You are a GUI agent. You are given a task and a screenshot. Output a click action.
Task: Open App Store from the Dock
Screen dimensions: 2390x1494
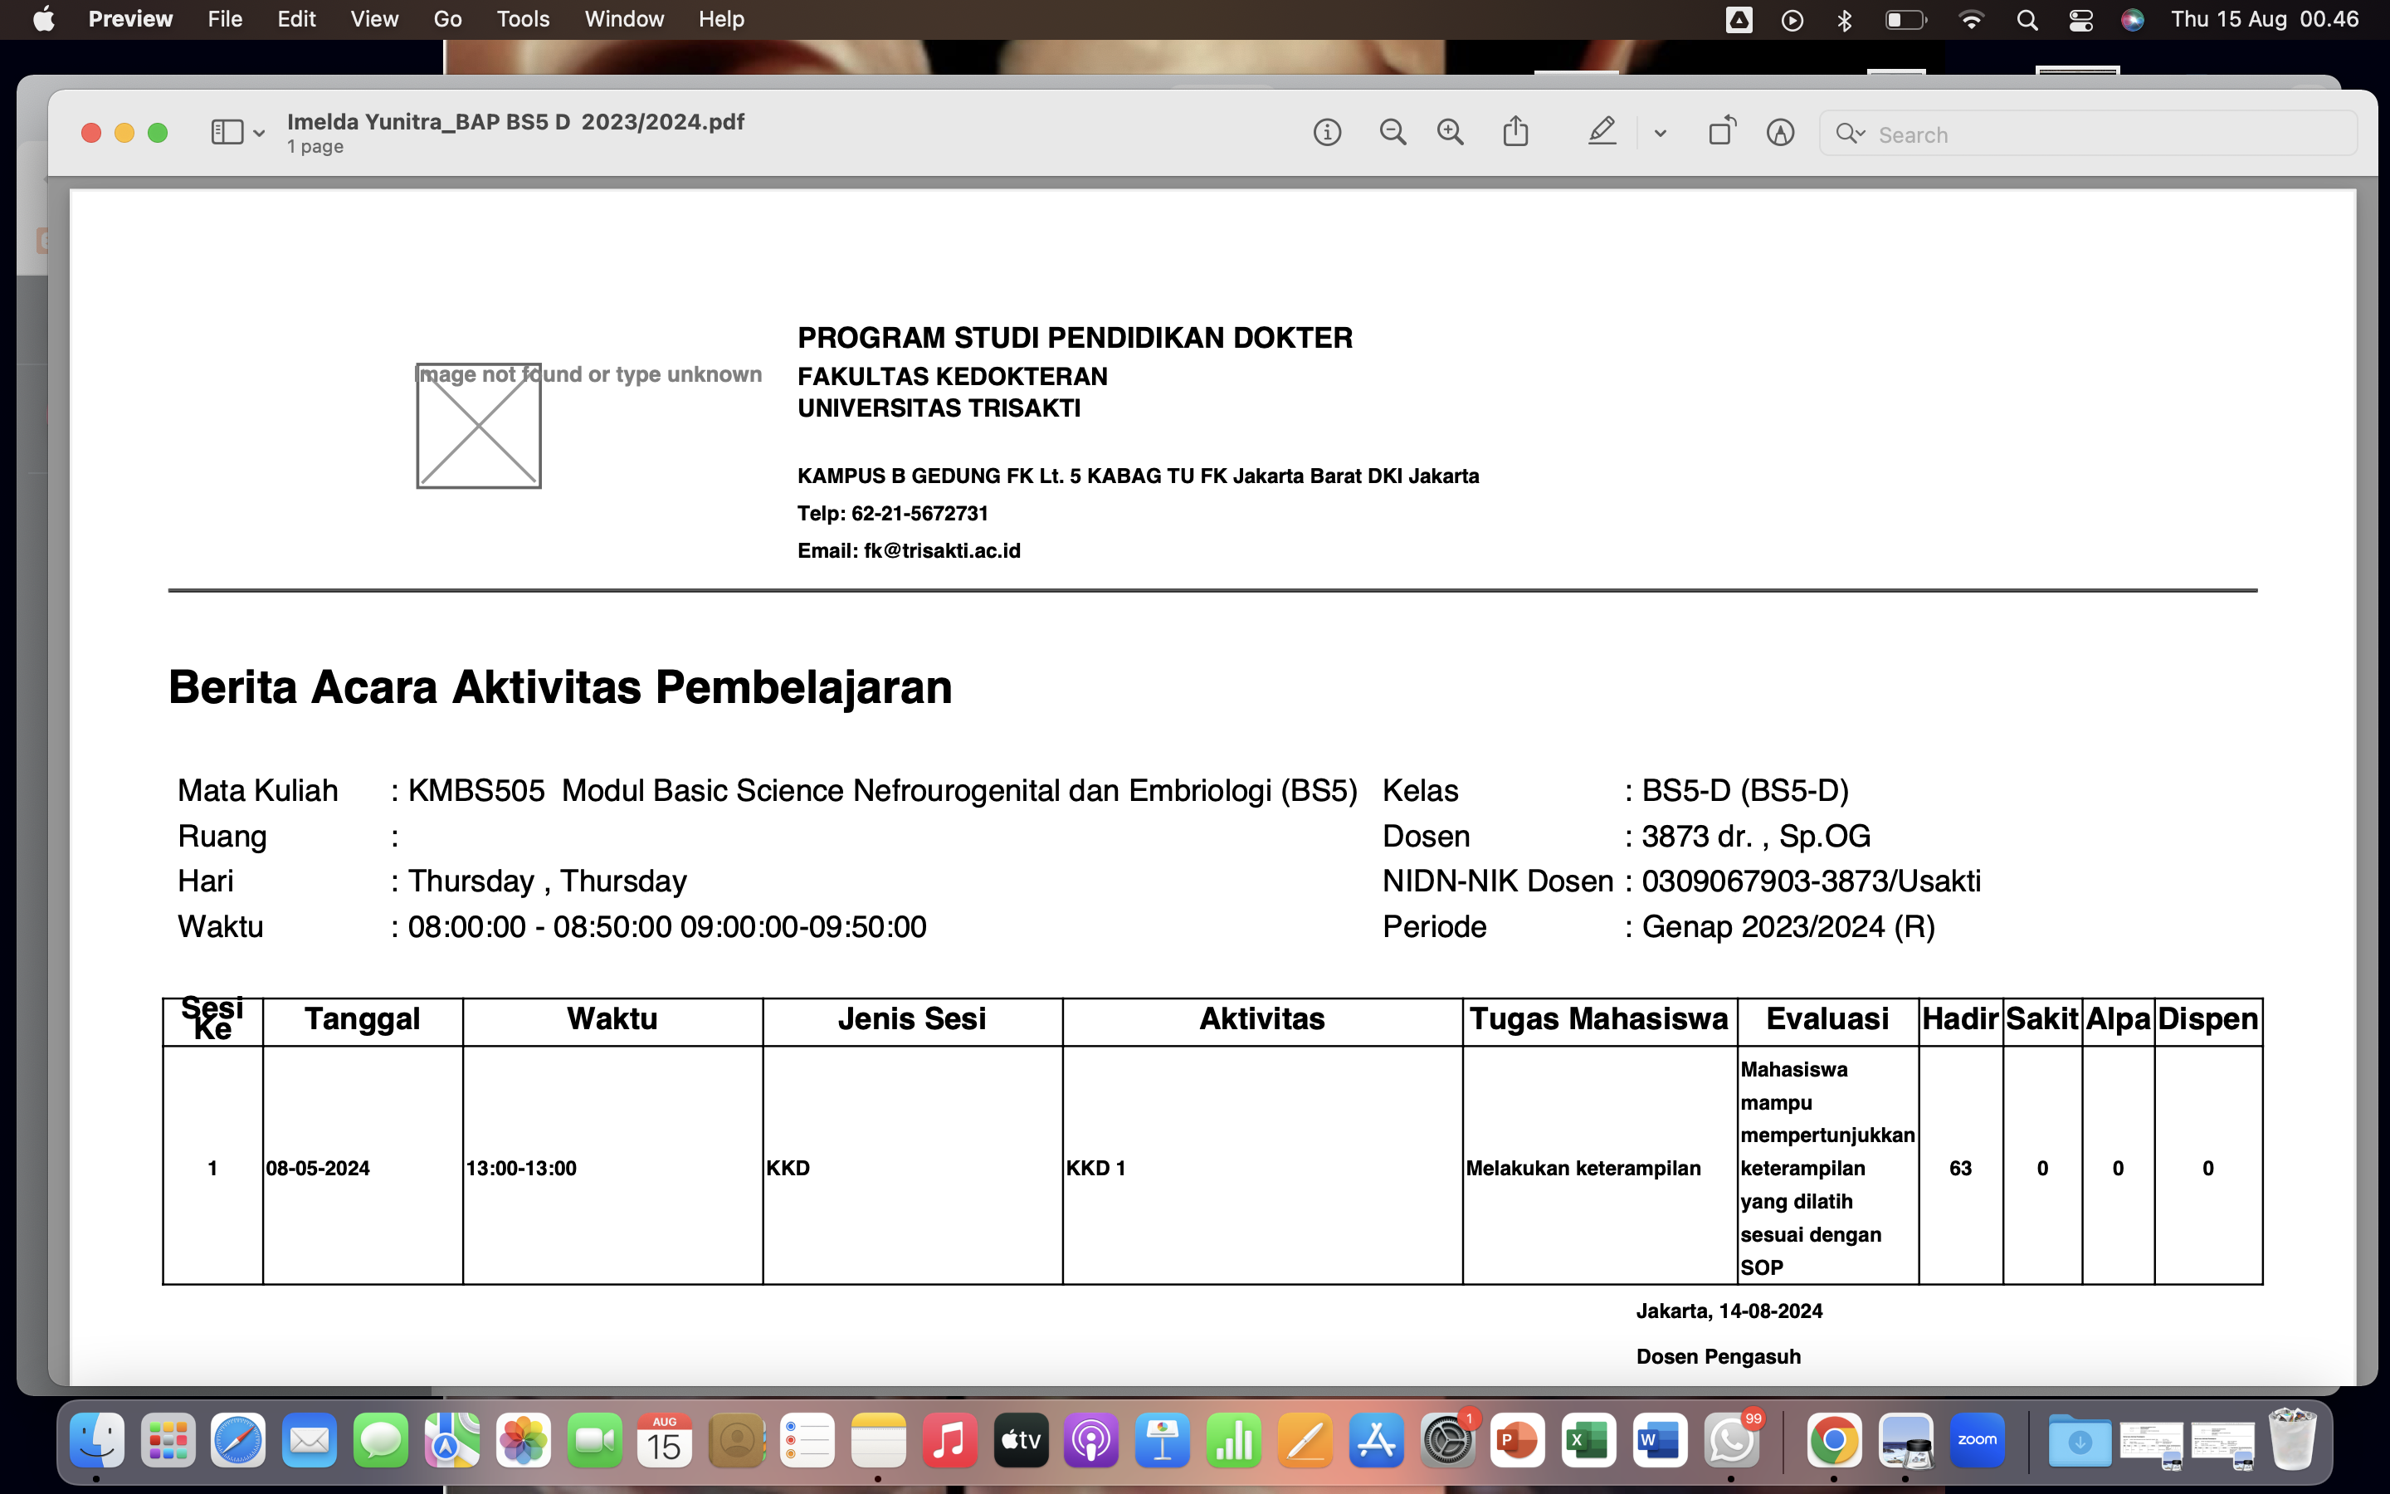pyautogui.click(x=1376, y=1441)
